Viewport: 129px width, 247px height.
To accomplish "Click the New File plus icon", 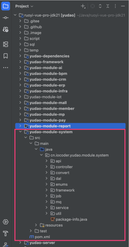I will click(x=83, y=6).
